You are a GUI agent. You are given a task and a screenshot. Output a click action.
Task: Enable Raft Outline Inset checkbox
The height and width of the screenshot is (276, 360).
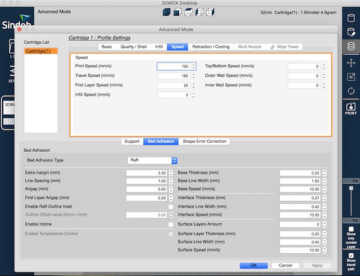pyautogui.click(x=170, y=206)
